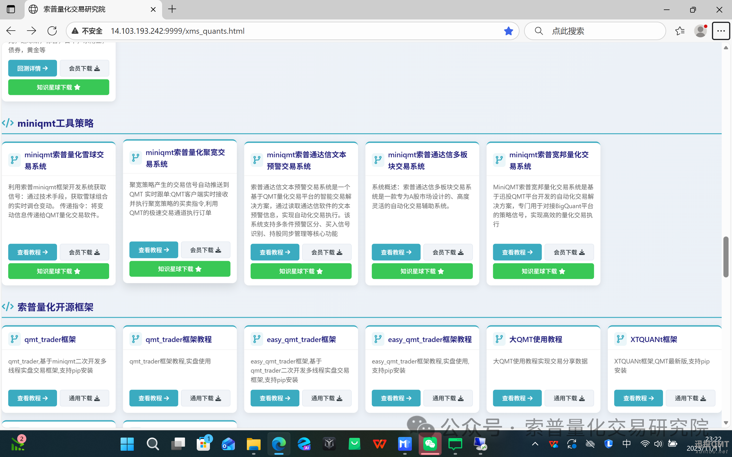Click the 回测详情 button on top-left card
The width and height of the screenshot is (732, 457).
[x=32, y=68]
